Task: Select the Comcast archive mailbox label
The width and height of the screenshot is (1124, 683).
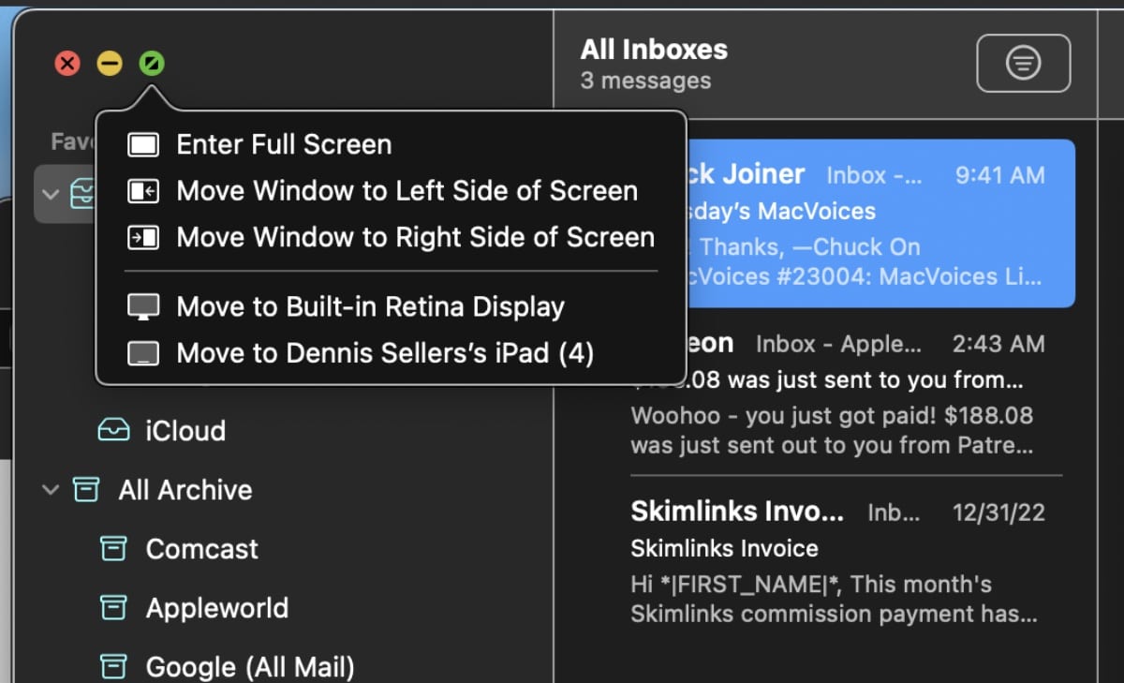Action: coord(201,549)
